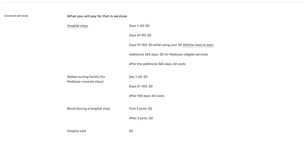
Task: Click the Hospice care label
Action: [77, 130]
